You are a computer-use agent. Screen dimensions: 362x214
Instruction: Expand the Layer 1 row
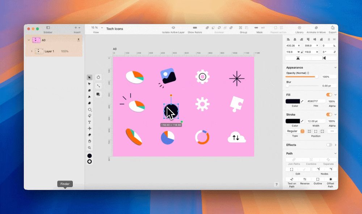point(31,51)
